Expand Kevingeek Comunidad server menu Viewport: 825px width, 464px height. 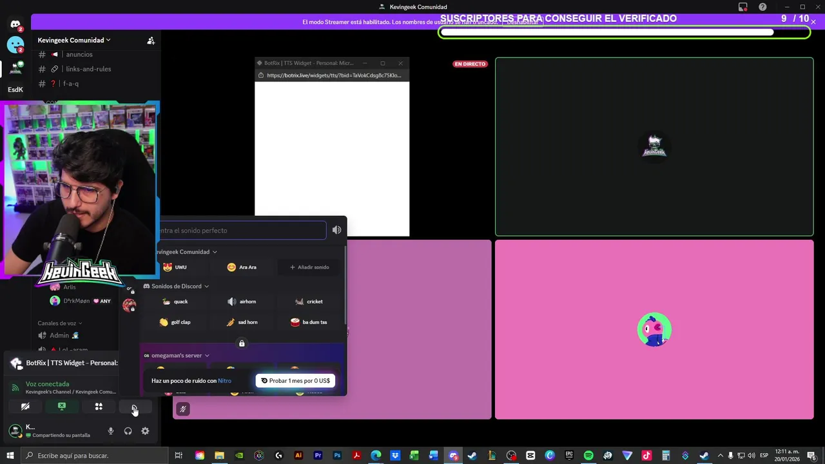point(74,40)
